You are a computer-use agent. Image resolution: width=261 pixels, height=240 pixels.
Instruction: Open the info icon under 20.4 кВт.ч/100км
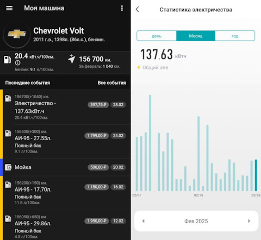(17, 63)
